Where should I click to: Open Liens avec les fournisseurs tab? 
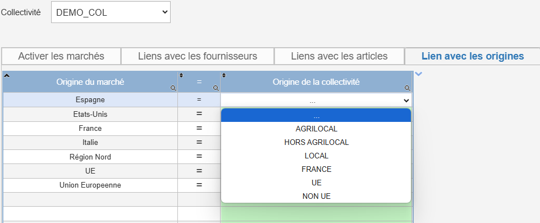pos(198,56)
